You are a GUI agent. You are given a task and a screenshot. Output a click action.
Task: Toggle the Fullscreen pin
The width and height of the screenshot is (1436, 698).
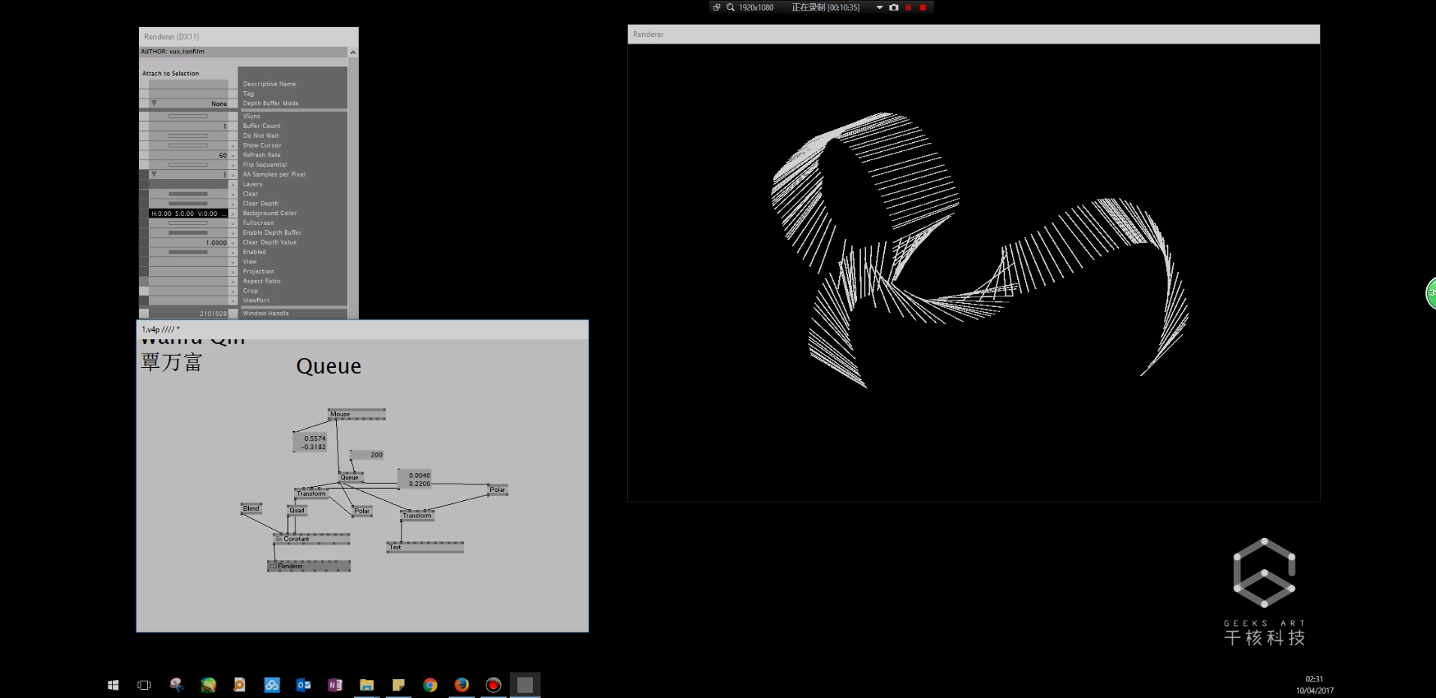(188, 223)
